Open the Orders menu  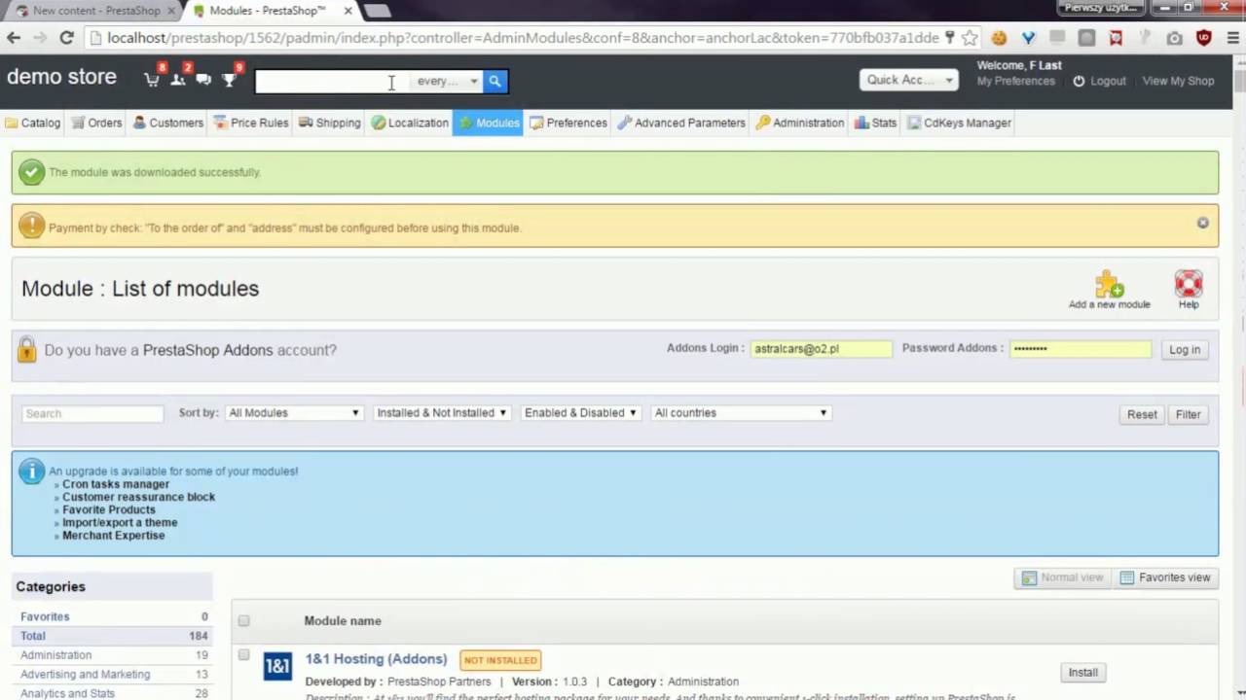pyautogui.click(x=96, y=122)
